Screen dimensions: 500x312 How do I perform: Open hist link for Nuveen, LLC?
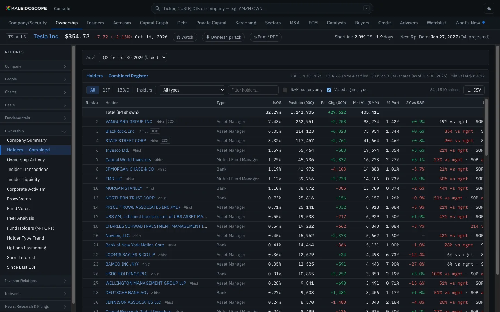pyautogui.click(x=137, y=236)
